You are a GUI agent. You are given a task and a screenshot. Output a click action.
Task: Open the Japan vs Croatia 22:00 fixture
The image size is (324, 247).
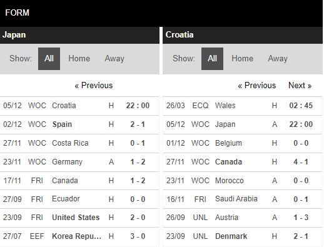click(x=79, y=106)
